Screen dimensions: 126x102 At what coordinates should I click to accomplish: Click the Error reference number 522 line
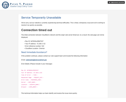tap(35, 46)
